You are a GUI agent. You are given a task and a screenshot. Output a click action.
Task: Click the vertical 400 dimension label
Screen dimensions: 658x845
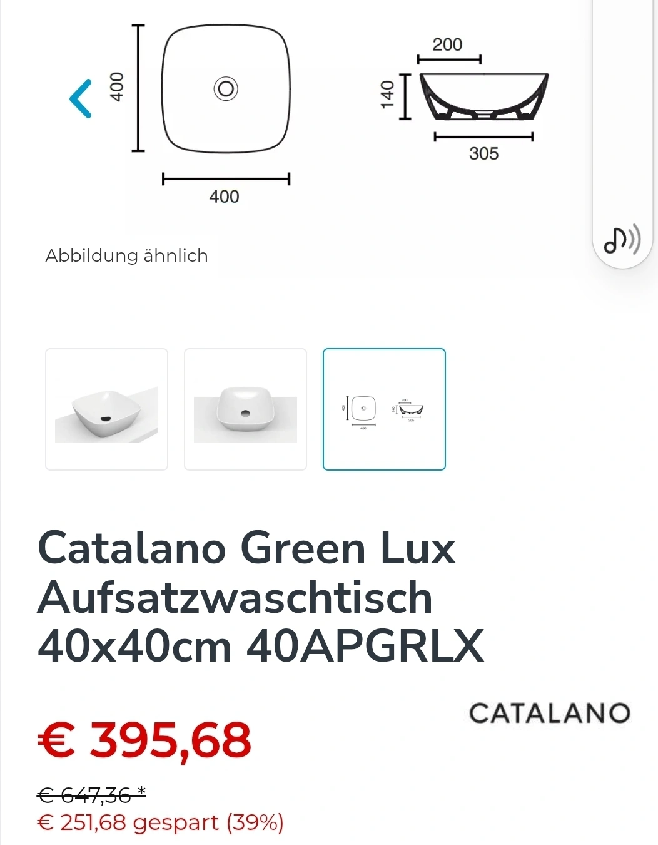(116, 87)
